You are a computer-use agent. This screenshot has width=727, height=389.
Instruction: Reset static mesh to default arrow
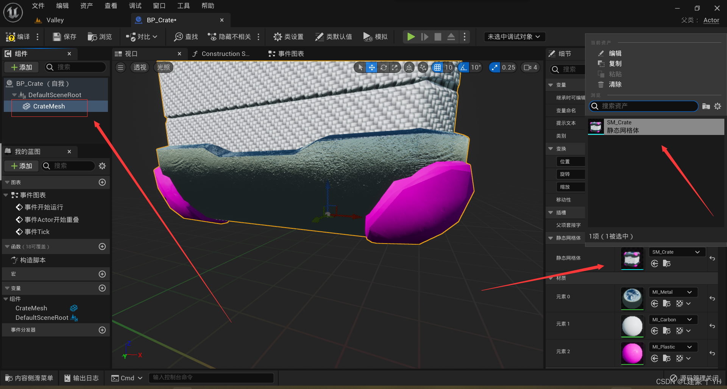(x=712, y=258)
